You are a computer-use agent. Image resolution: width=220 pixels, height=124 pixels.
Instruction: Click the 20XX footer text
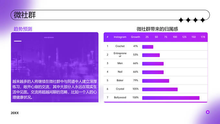pos(15,113)
